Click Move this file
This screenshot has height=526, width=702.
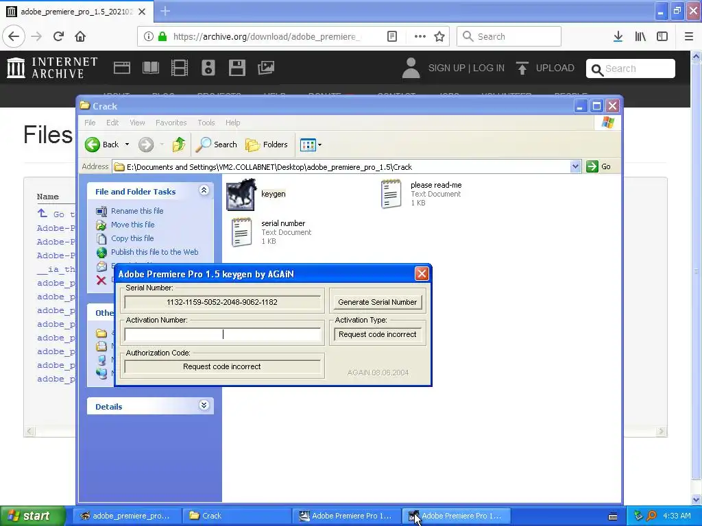[132, 225]
